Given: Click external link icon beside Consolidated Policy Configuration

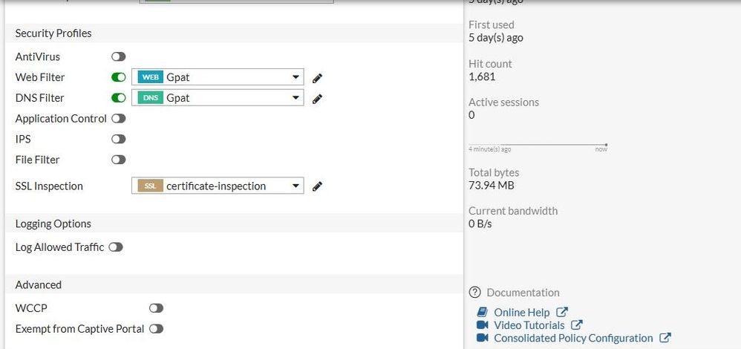Looking at the screenshot, I should (x=665, y=338).
